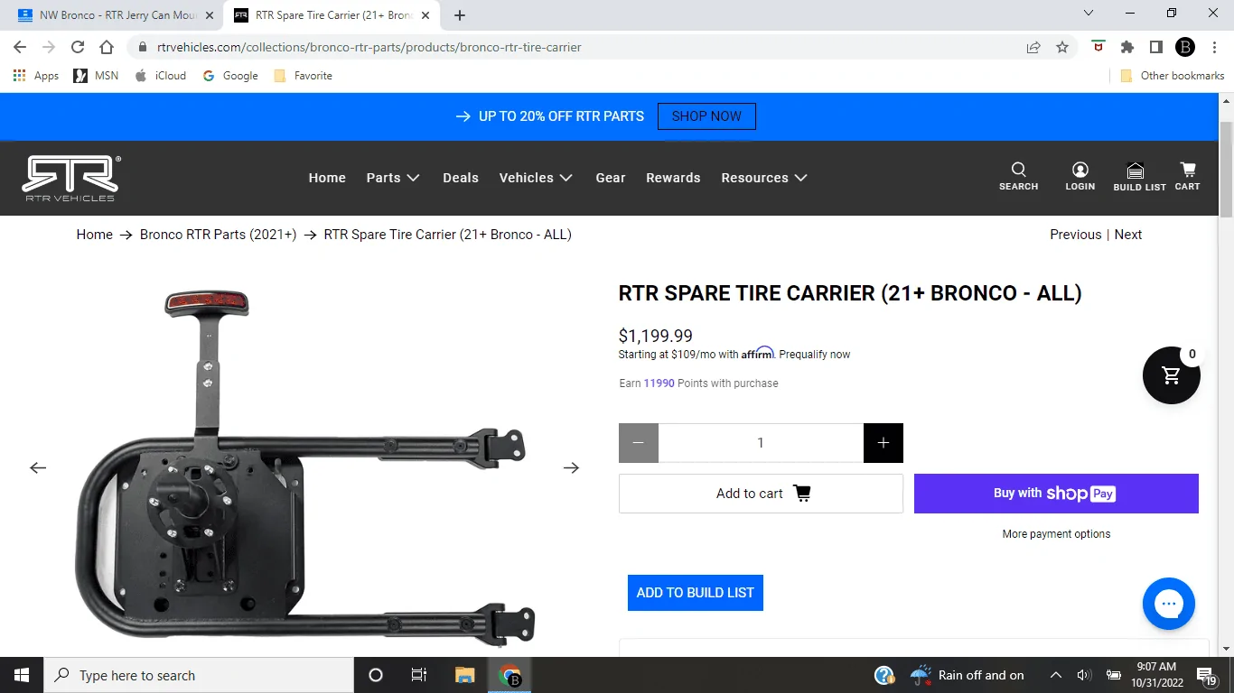Open the site search icon

pyautogui.click(x=1018, y=176)
